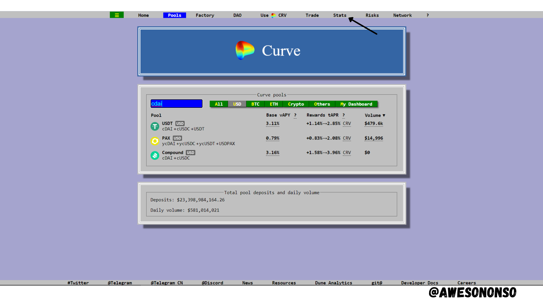
Task: Select the Pools menu item
Action: click(x=174, y=15)
